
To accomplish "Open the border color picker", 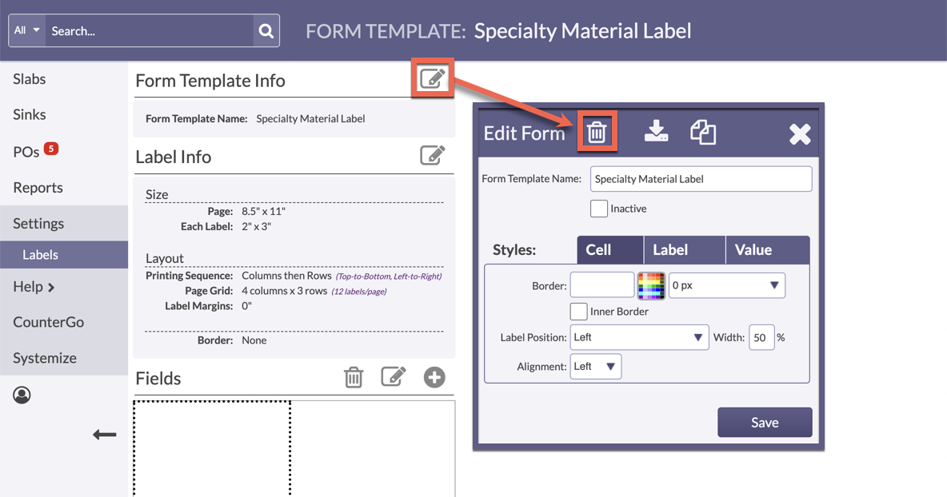I will point(651,284).
